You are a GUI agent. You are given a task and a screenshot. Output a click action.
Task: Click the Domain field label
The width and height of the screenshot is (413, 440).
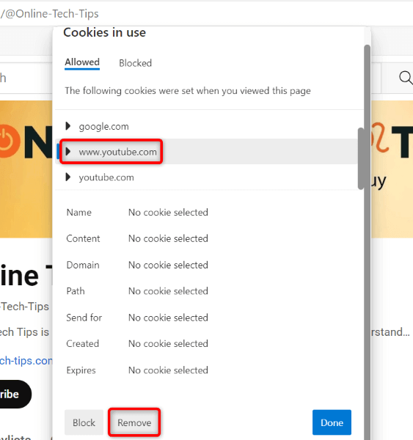click(83, 265)
